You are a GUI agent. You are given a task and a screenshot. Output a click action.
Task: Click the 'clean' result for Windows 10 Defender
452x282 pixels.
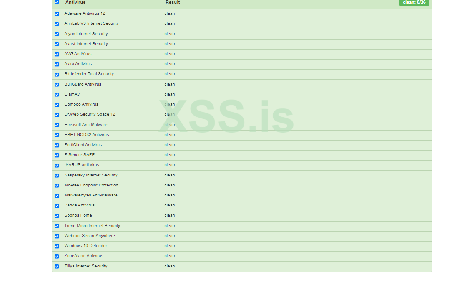[169, 246]
